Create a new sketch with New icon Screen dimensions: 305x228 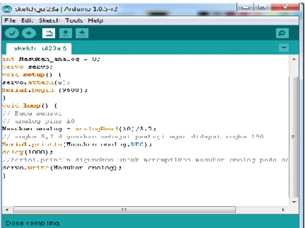49,33
